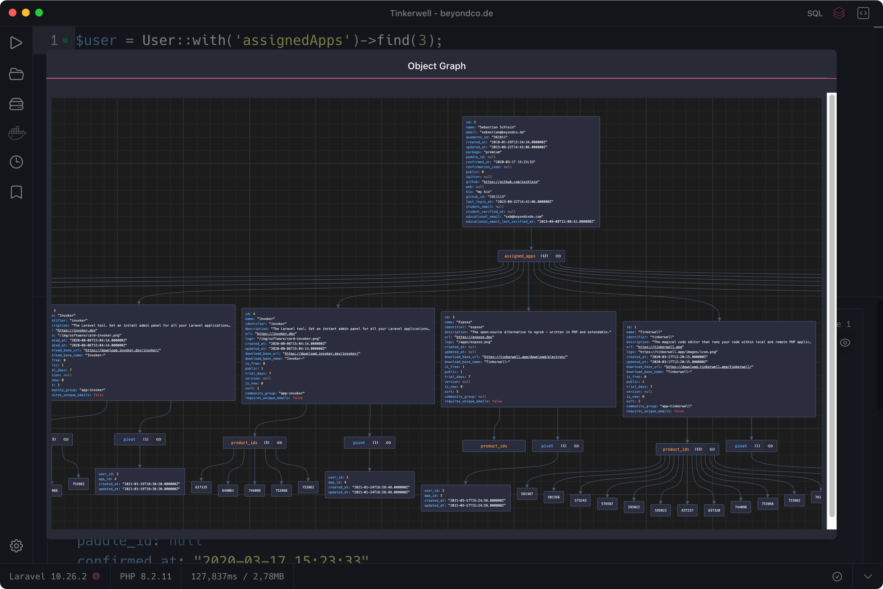Toggle the eye icon on right panel
Image resolution: width=883 pixels, height=589 pixels.
click(845, 342)
